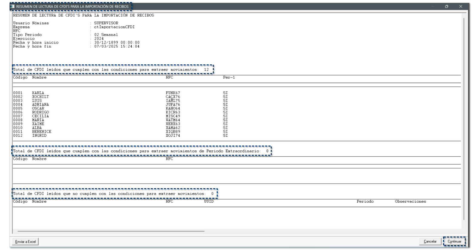Click the RFC value XIQB89
This screenshot has height=250, width=472.
click(x=173, y=132)
